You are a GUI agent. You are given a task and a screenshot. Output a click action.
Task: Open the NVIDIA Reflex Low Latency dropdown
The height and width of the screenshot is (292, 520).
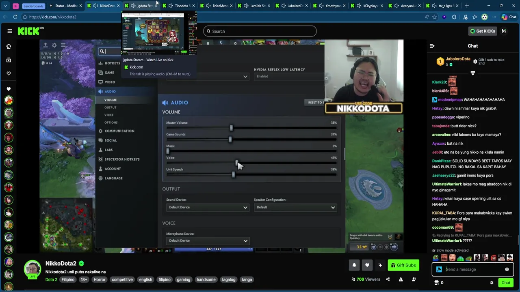pos(289,76)
